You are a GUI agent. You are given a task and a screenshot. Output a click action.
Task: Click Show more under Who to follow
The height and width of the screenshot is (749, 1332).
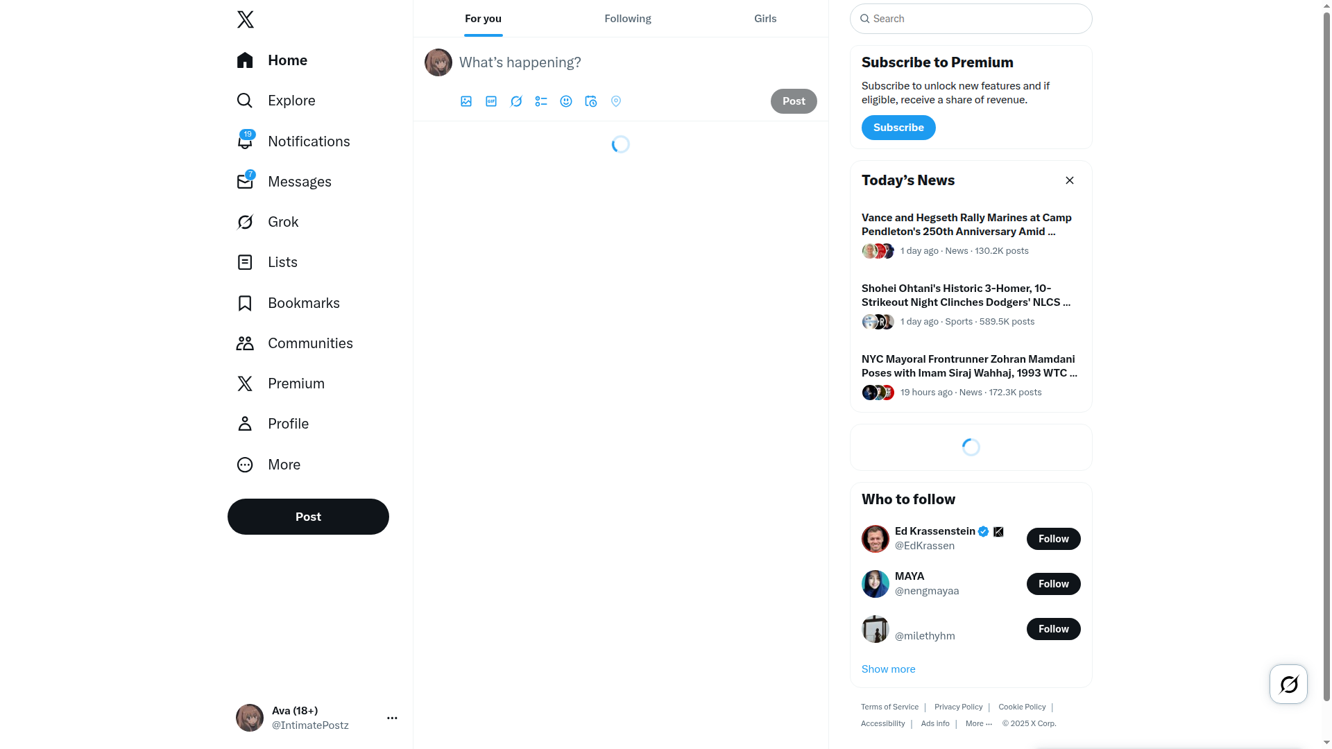[x=888, y=669]
